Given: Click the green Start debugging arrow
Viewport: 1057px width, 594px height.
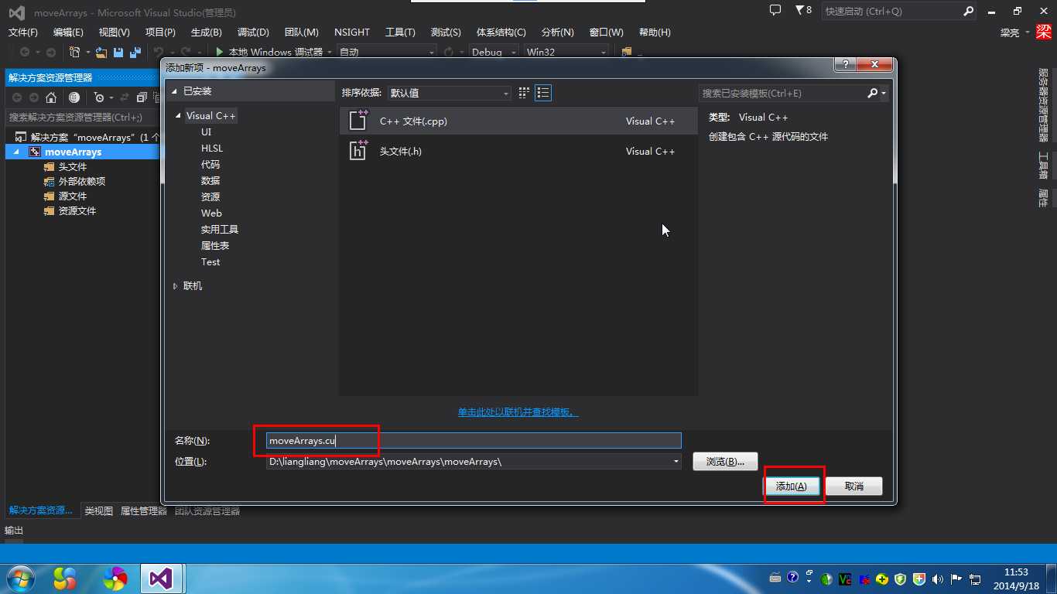Looking at the screenshot, I should click(220, 52).
